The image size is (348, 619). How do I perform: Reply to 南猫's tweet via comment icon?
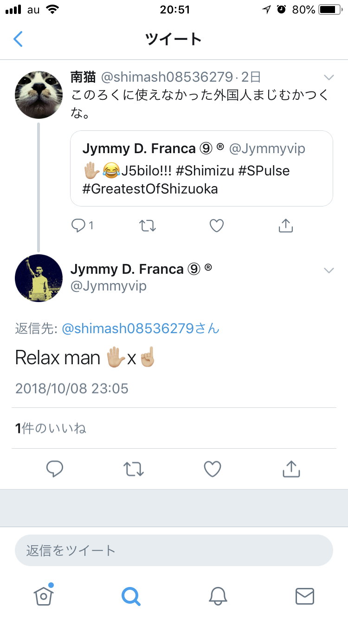tap(78, 226)
